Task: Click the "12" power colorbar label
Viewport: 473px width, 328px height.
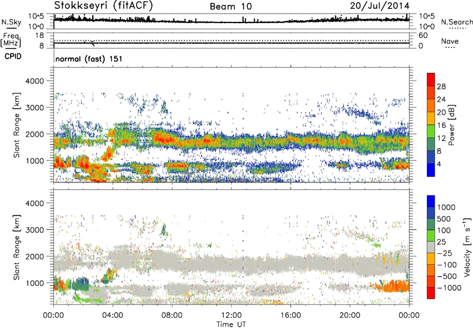Action: click(441, 139)
